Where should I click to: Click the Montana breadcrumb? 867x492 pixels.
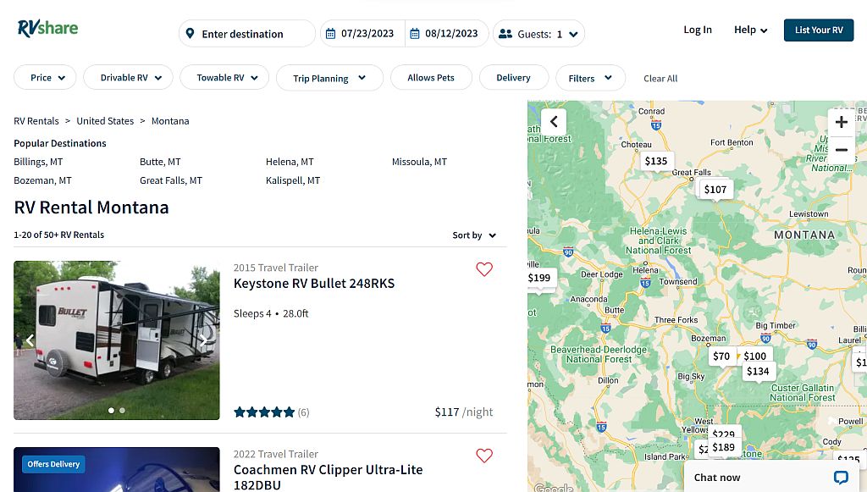click(170, 121)
